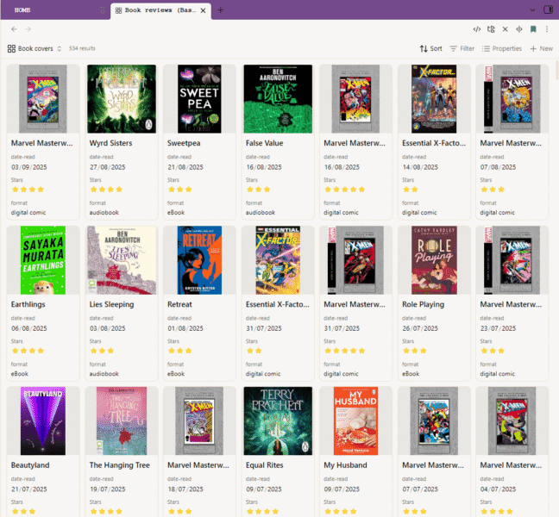Open a new tab with the plus icon
The image size is (559, 517).
221,9
